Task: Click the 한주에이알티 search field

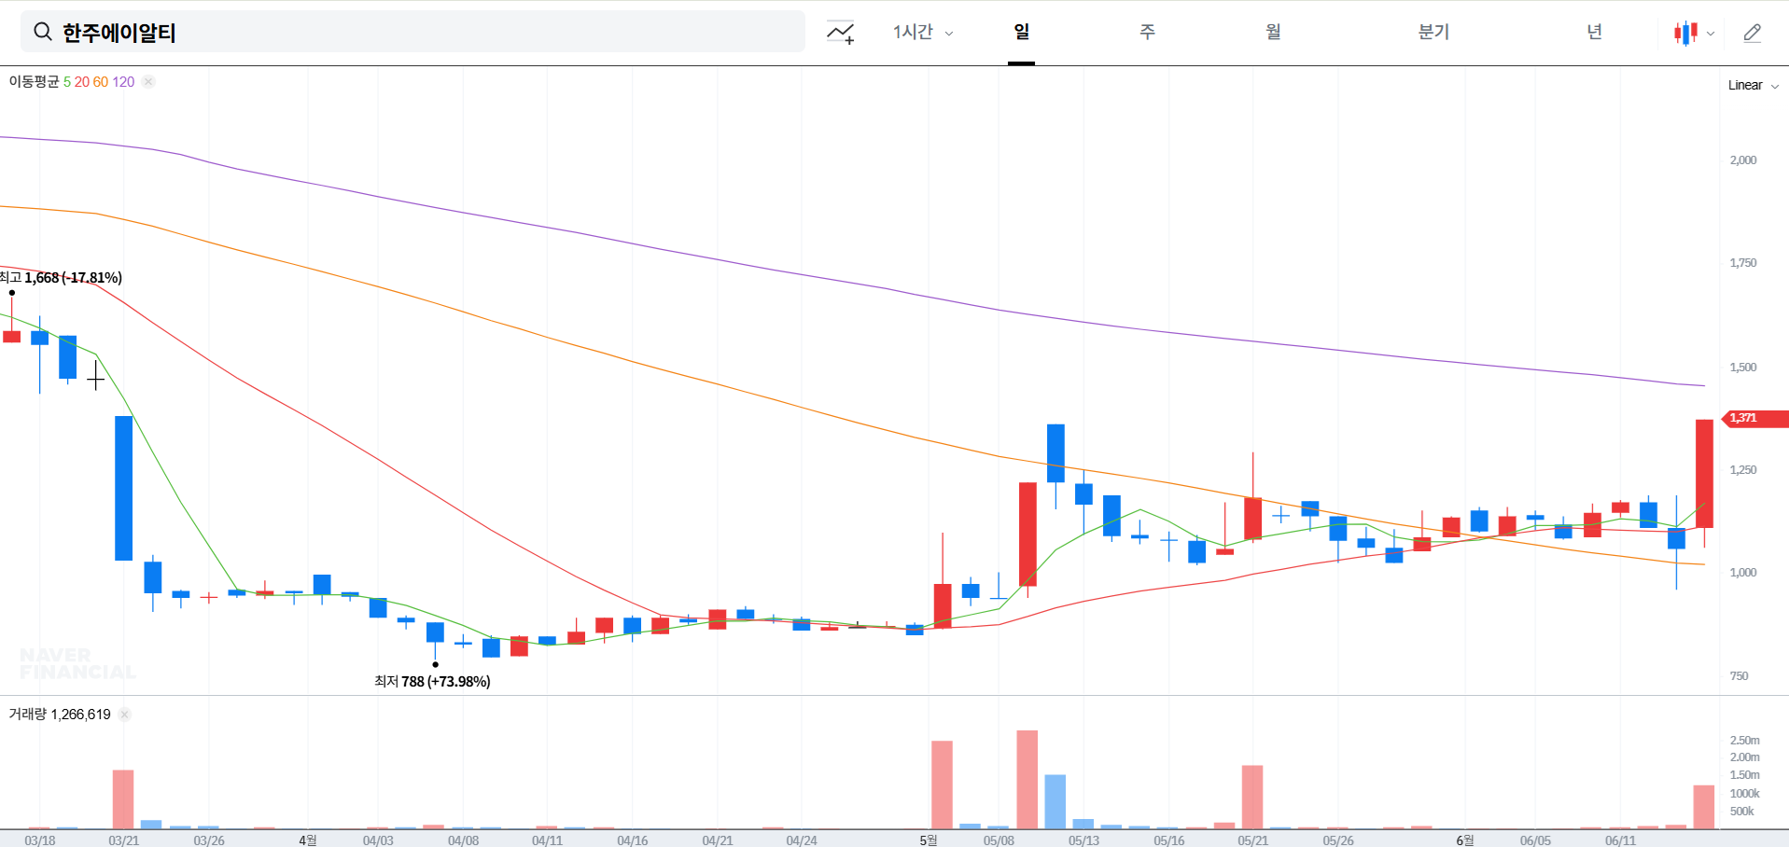Action: (412, 33)
